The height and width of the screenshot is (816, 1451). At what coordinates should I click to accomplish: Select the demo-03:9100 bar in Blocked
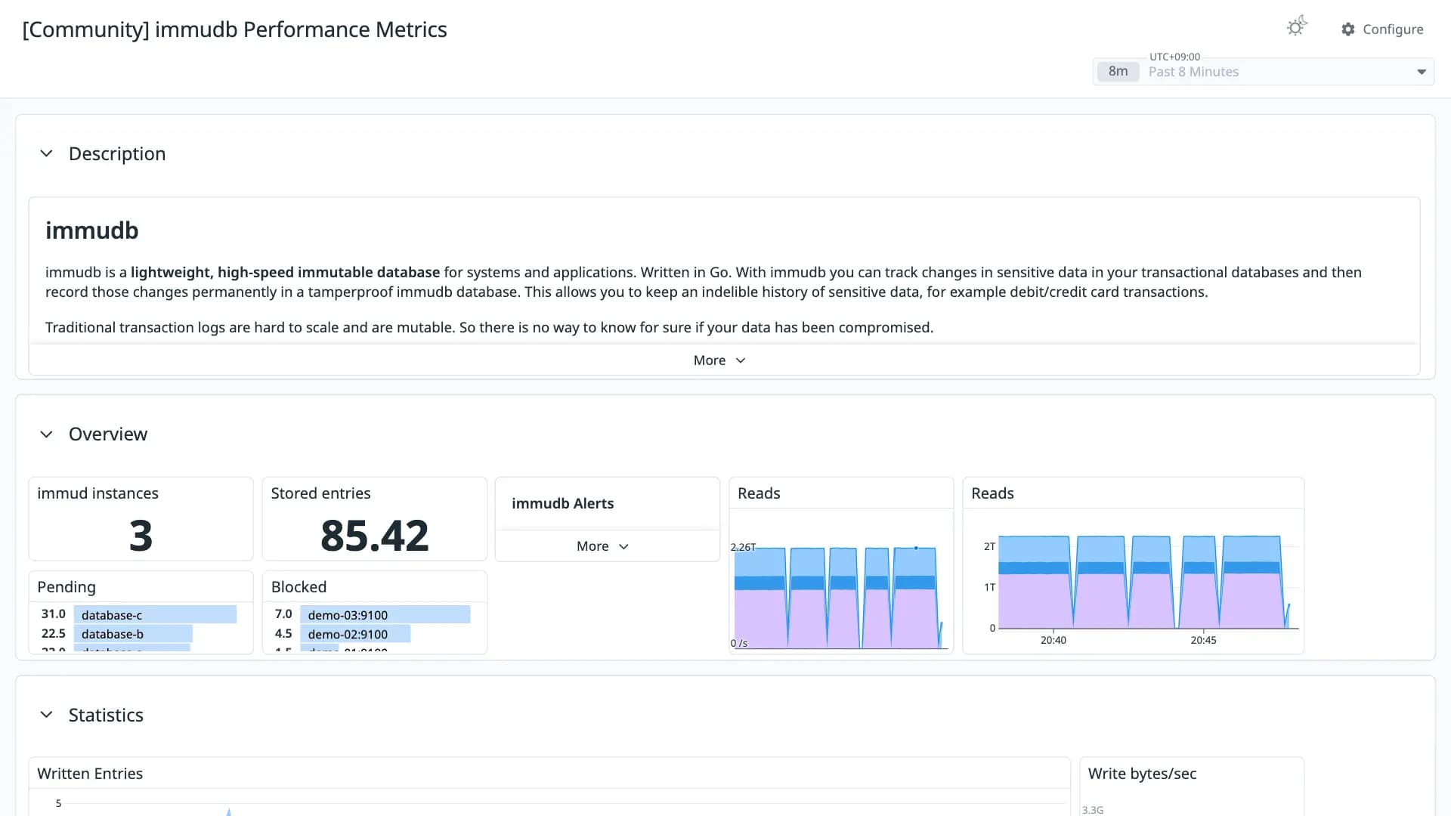point(385,614)
